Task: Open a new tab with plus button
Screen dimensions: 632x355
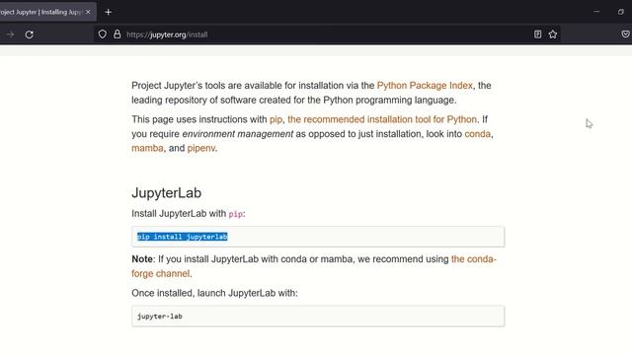Action: point(108,12)
